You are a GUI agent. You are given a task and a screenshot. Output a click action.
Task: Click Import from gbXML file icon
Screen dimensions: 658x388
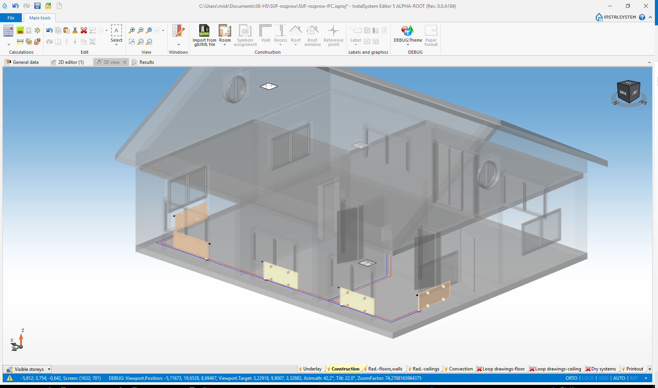tap(204, 30)
